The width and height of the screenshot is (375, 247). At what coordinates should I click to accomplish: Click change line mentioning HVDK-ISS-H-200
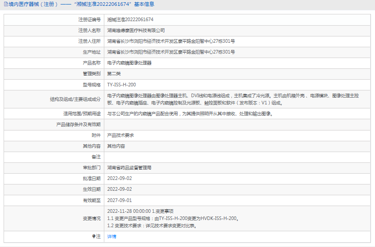173,218
